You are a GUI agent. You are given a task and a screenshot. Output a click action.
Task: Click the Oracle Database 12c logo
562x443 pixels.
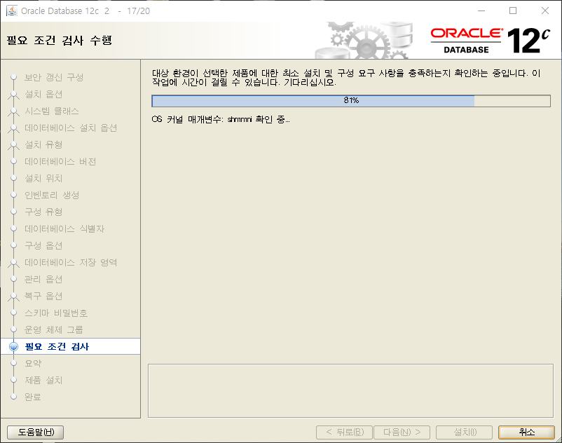(490, 41)
